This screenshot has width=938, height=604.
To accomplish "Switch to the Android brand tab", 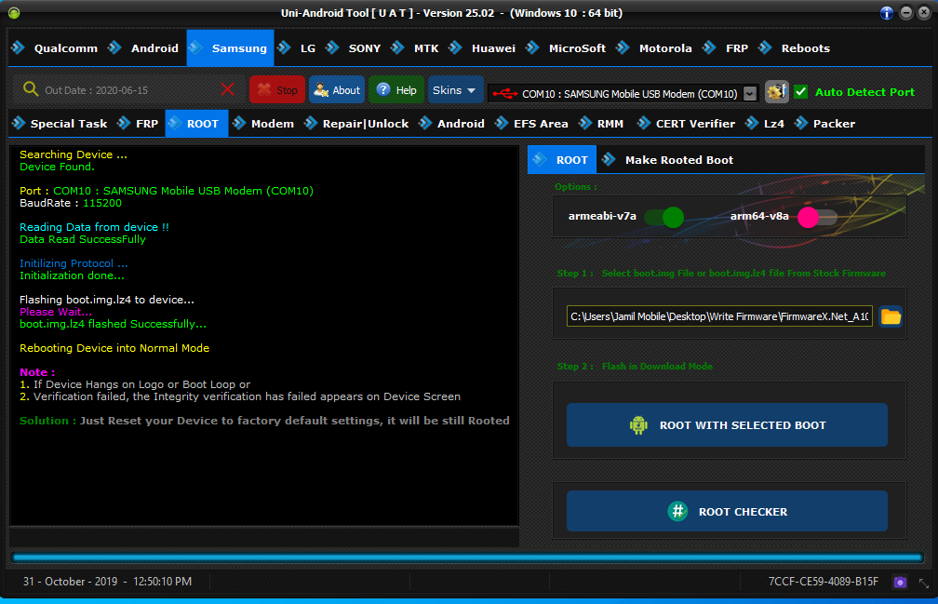I will 143,48.
